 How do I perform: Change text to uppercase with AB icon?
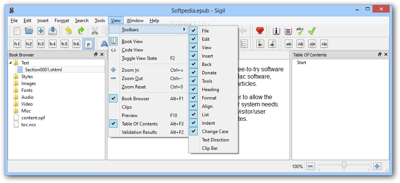(300, 44)
